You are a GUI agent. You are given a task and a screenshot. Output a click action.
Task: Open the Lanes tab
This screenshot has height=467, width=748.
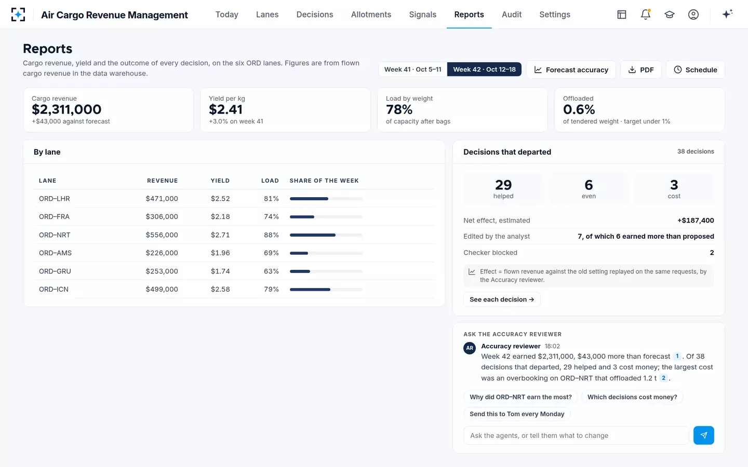[x=268, y=15]
